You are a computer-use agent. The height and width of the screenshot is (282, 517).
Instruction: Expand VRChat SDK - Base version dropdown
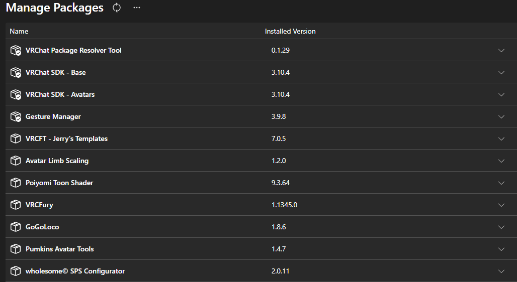click(501, 72)
